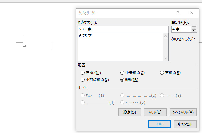
Task: Pick the 右揃え(R) radio button
Action: click(162, 73)
